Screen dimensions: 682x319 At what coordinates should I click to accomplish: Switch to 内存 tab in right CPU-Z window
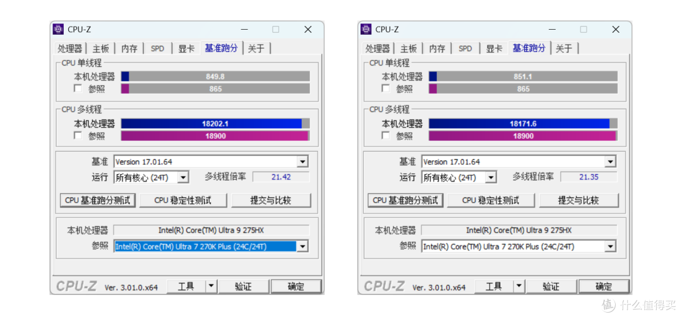(438, 48)
